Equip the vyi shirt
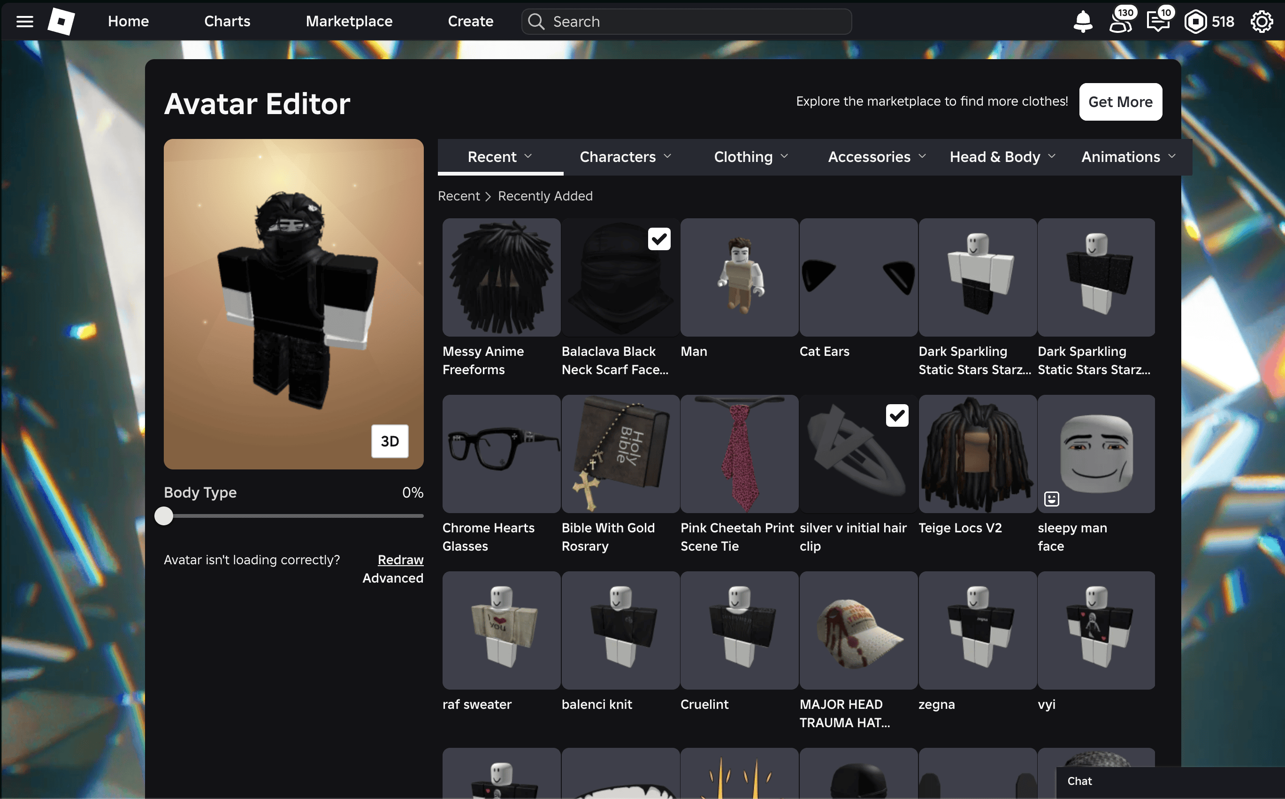Screen dimensions: 1285x799 coord(1096,630)
